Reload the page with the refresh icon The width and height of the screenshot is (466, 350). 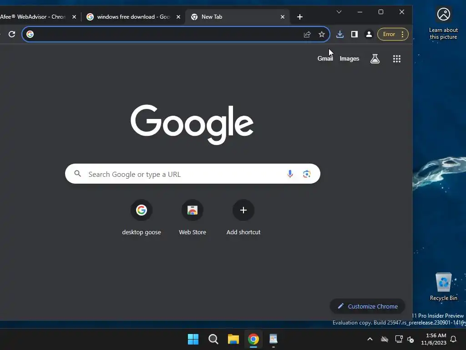tap(12, 34)
